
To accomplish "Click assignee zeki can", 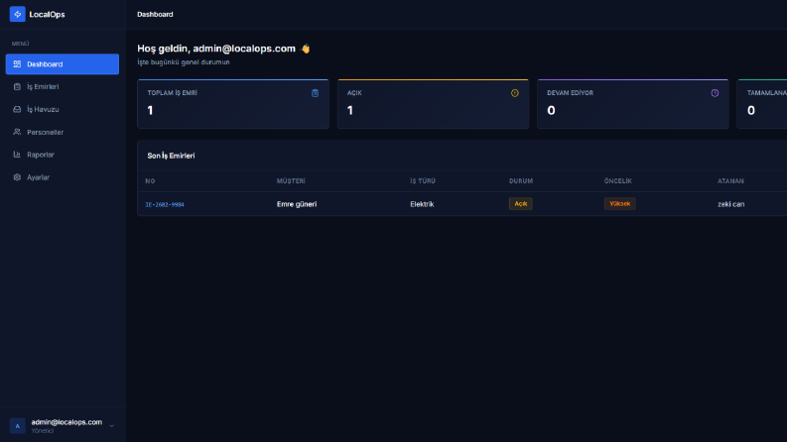I will (x=731, y=204).
